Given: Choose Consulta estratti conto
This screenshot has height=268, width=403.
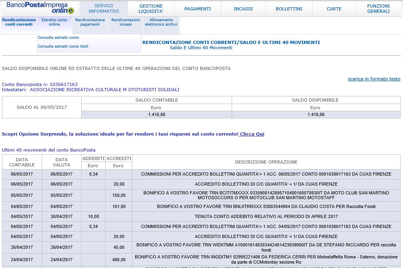Looking at the screenshot, I should tap(58, 38).
